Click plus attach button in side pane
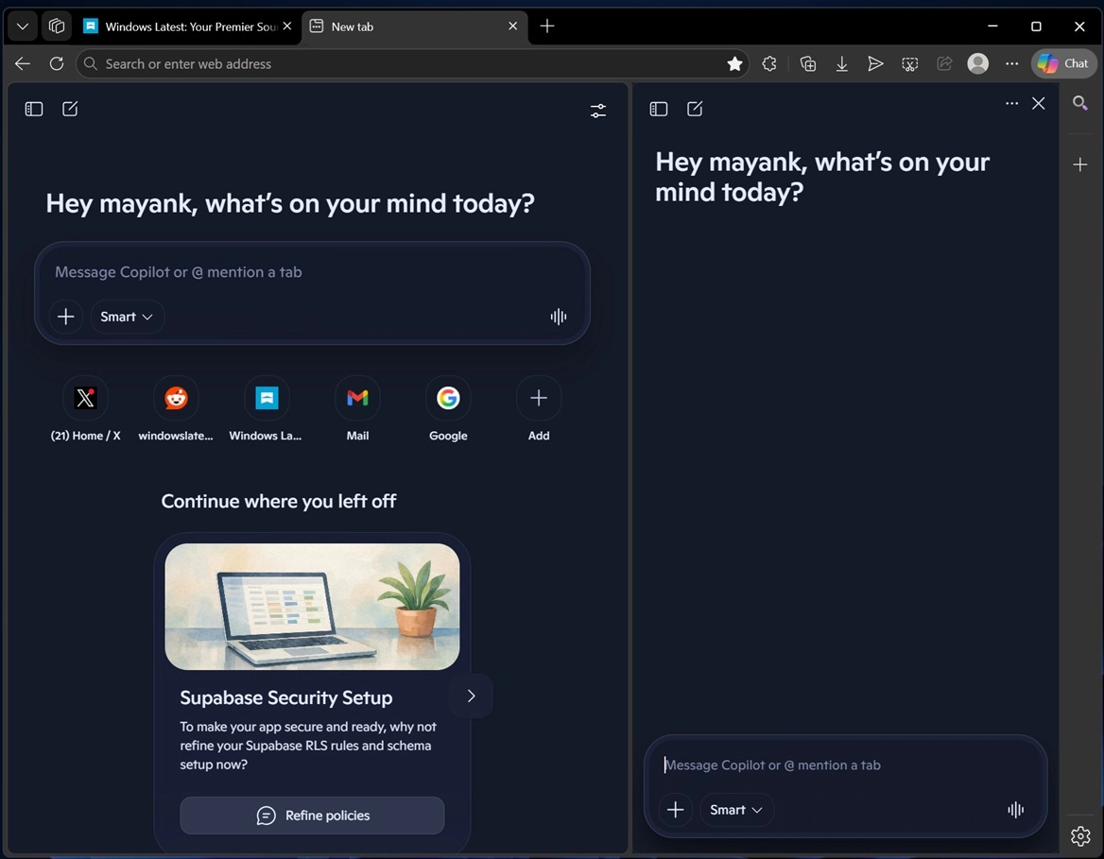This screenshot has width=1104, height=859. coord(675,810)
